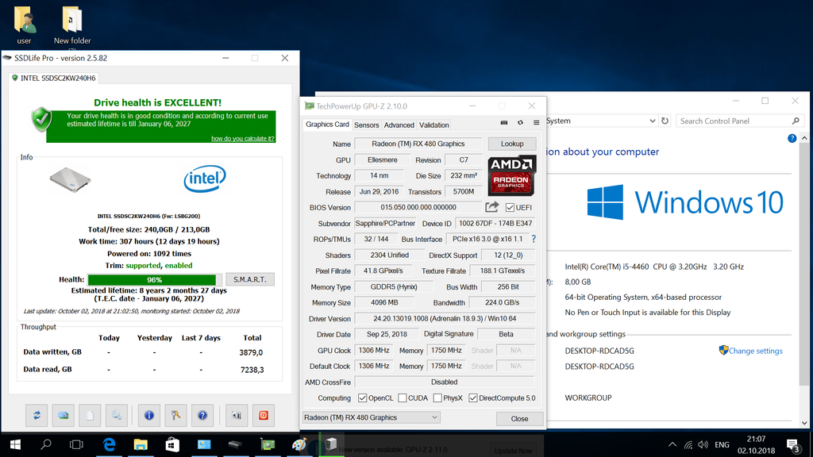Click the red power icon in SSDLife

[263, 414]
